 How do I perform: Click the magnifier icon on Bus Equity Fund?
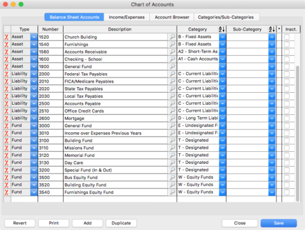[172, 177]
